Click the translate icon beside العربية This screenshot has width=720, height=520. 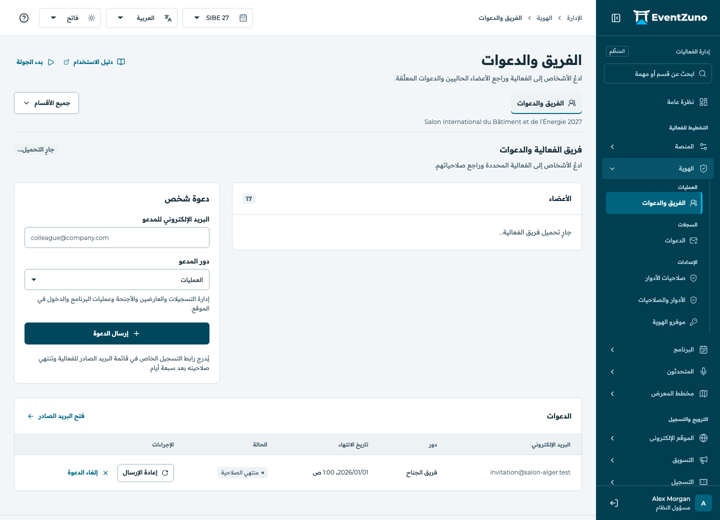pos(168,18)
